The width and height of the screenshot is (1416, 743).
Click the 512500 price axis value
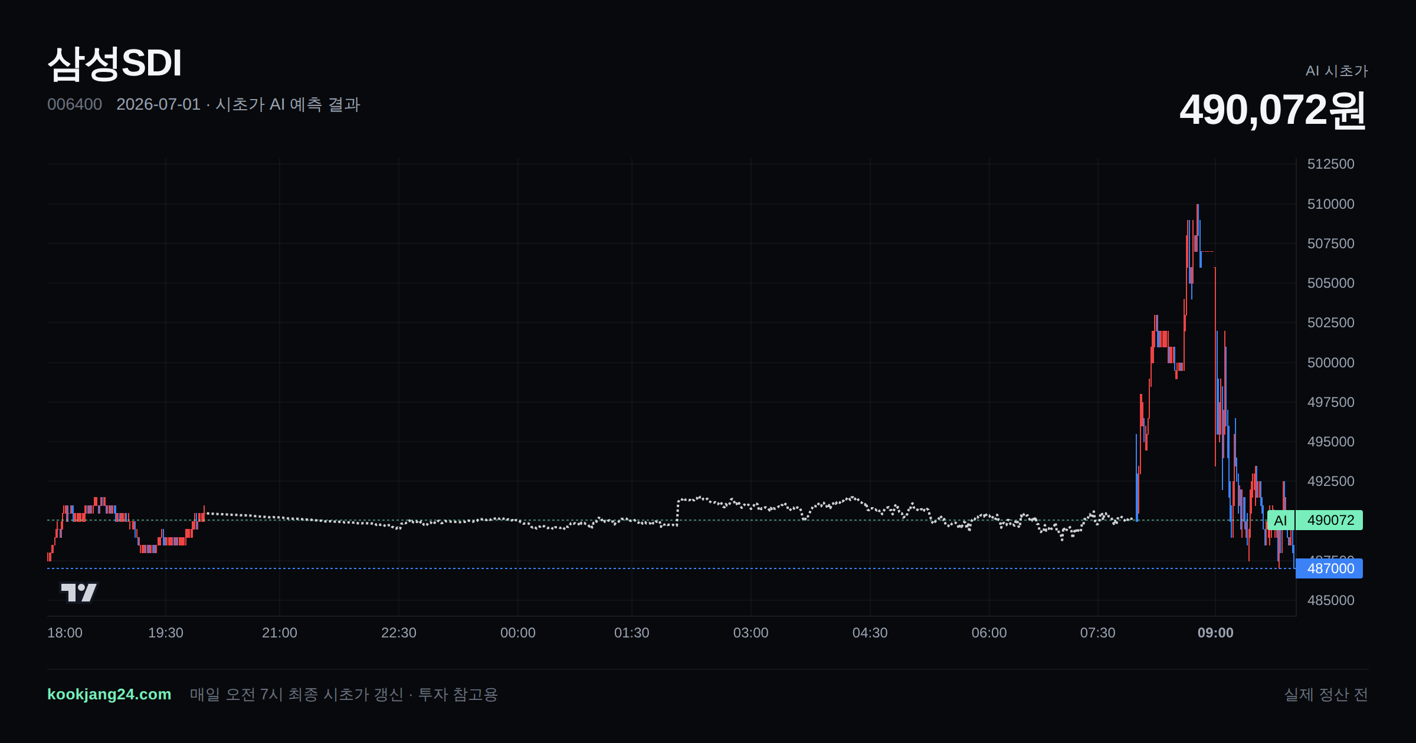[x=1331, y=164]
